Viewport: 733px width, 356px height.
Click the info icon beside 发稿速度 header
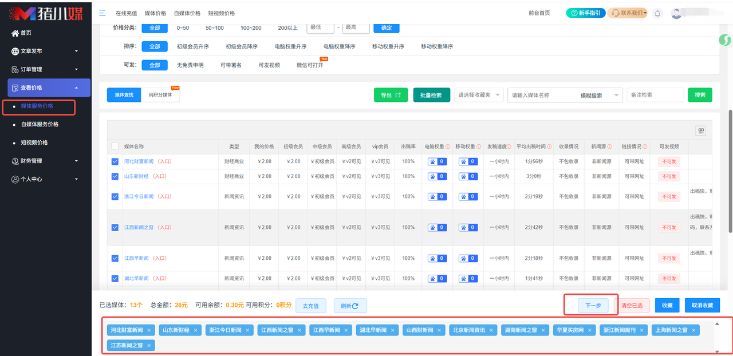pos(509,147)
